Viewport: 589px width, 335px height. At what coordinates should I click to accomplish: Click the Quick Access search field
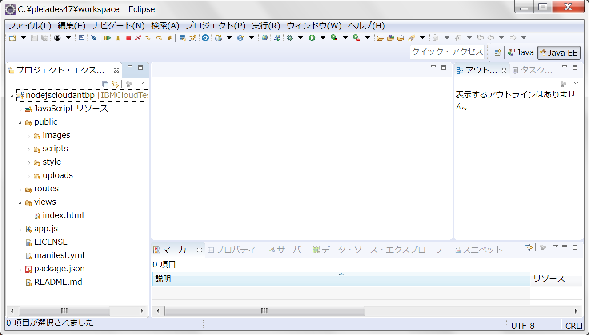447,52
